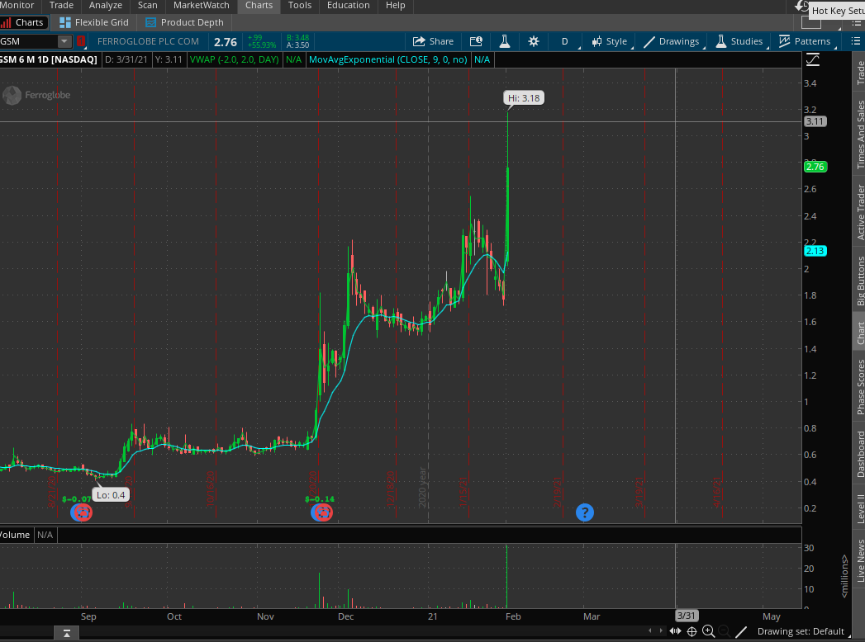The image size is (865, 642).
Task: Click the 2.76 last price value in header
Action: point(226,42)
